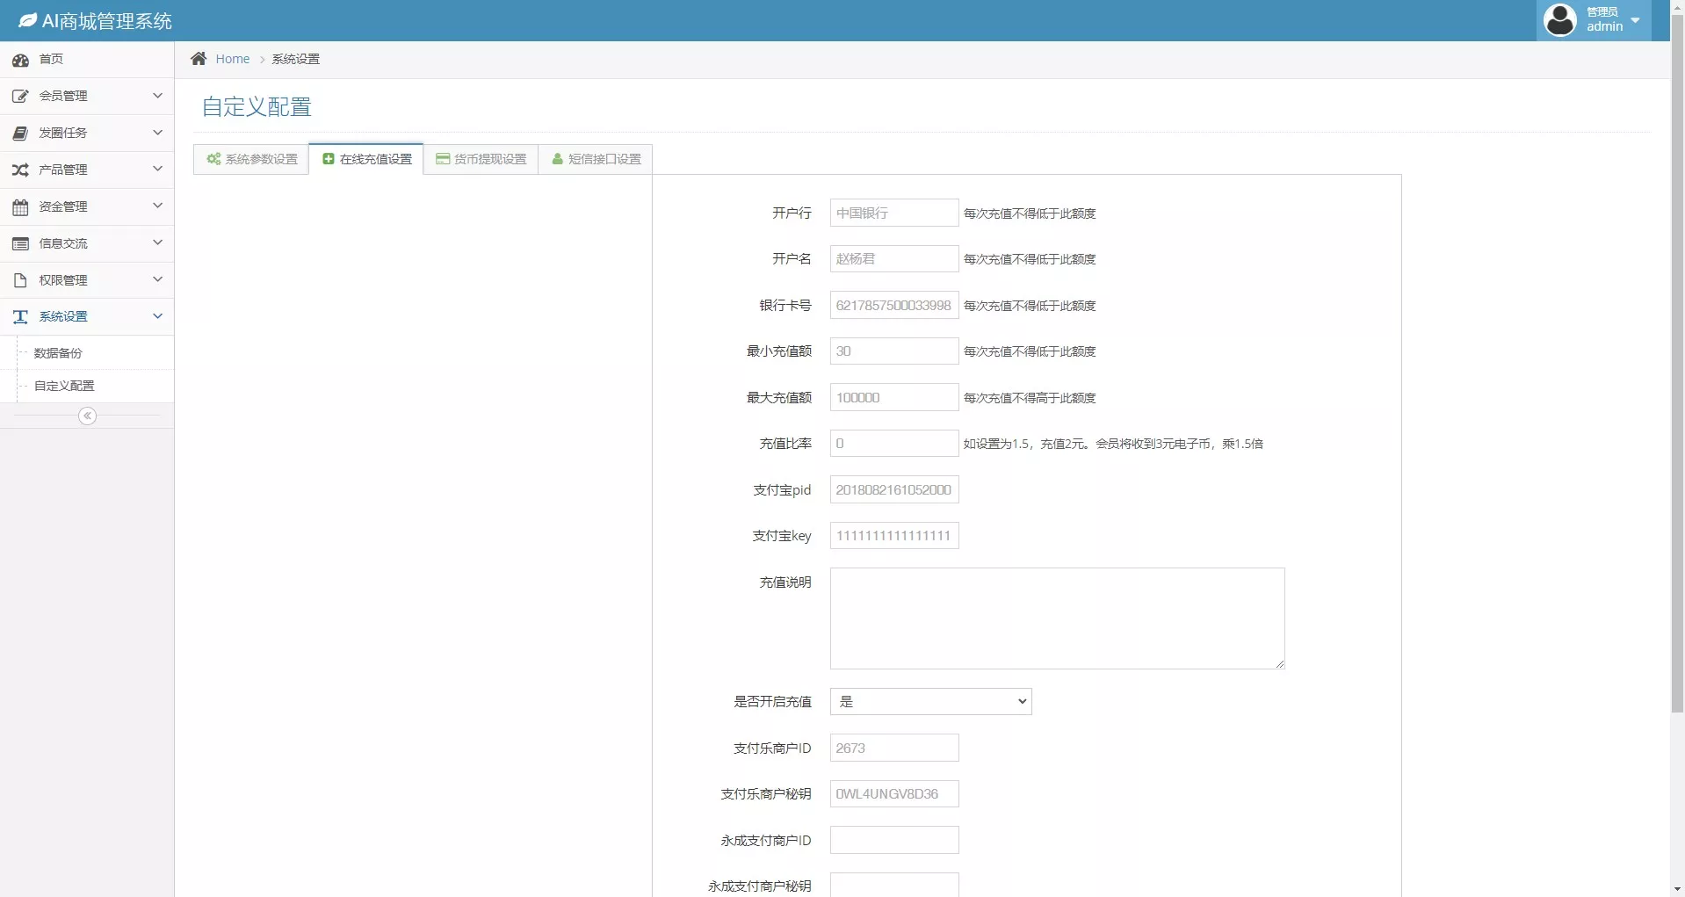1685x897 pixels.
Task: Open the 数据备份 submenu item
Action: click(x=58, y=353)
